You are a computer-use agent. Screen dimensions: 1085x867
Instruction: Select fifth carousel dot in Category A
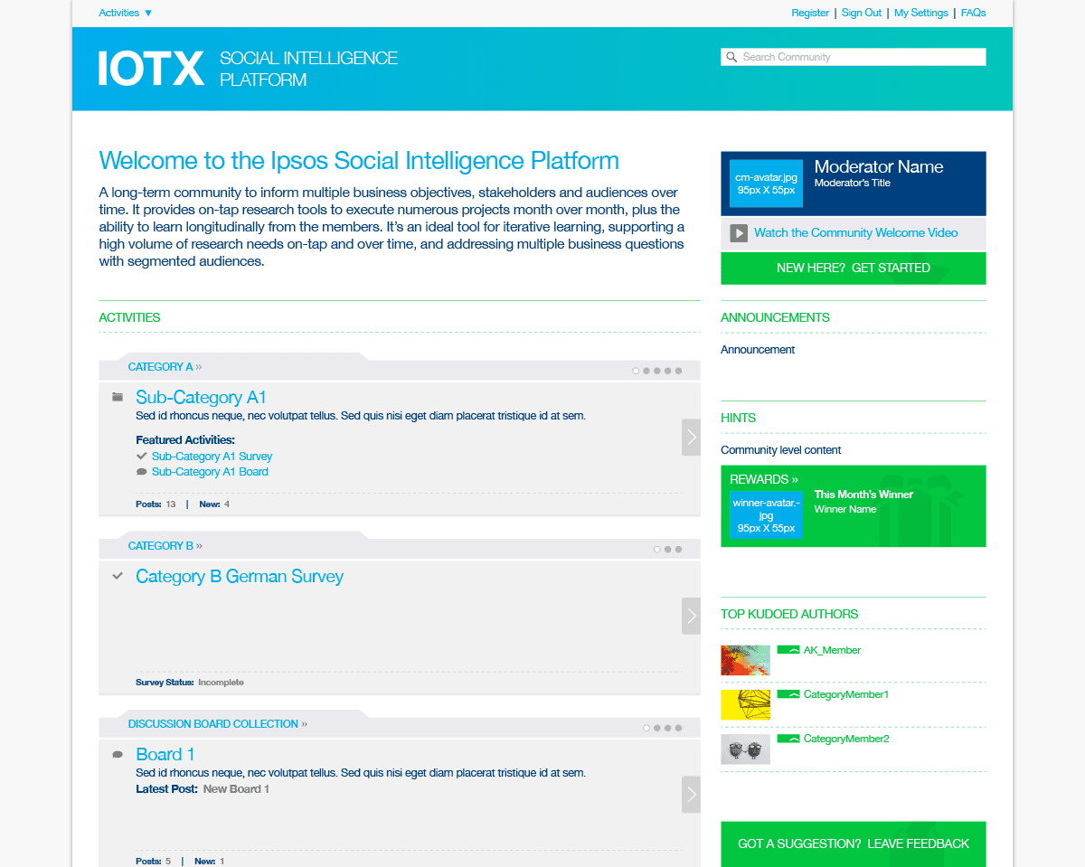678,371
